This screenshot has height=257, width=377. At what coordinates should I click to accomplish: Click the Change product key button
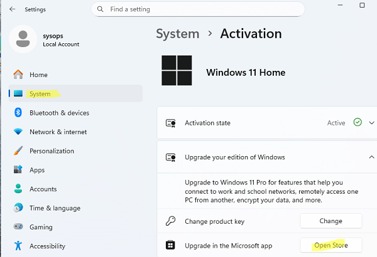coord(331,221)
